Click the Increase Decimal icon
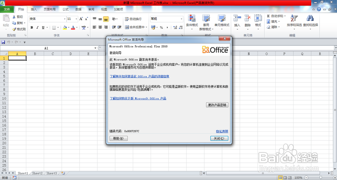The height and width of the screenshot is (180, 337). [x=175, y=27]
